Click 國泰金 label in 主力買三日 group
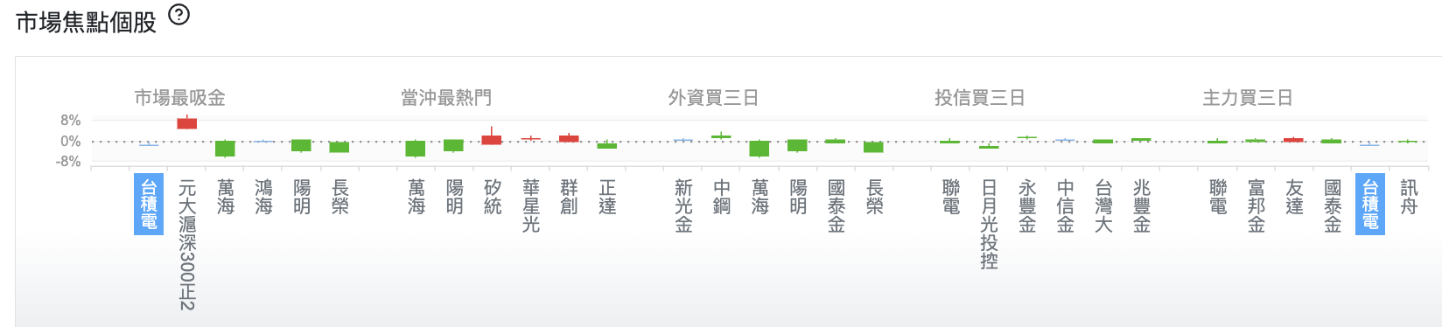The image size is (1442, 327). coord(1333,206)
